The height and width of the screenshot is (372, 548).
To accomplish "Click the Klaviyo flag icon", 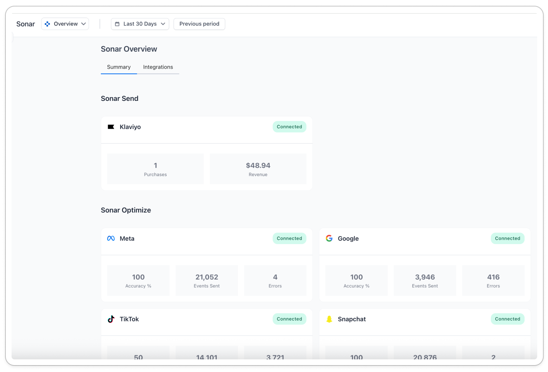I will click(x=111, y=127).
